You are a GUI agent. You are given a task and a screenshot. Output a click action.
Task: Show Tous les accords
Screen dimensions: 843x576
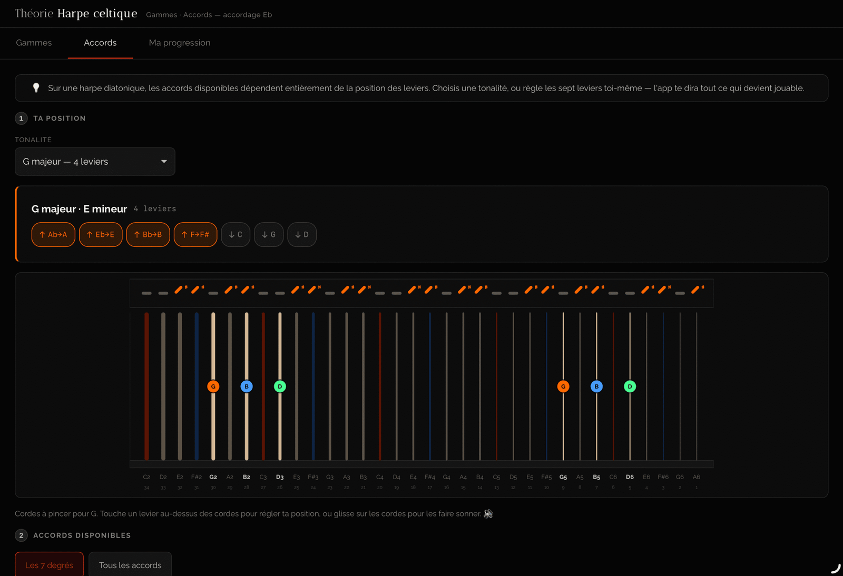(130, 564)
